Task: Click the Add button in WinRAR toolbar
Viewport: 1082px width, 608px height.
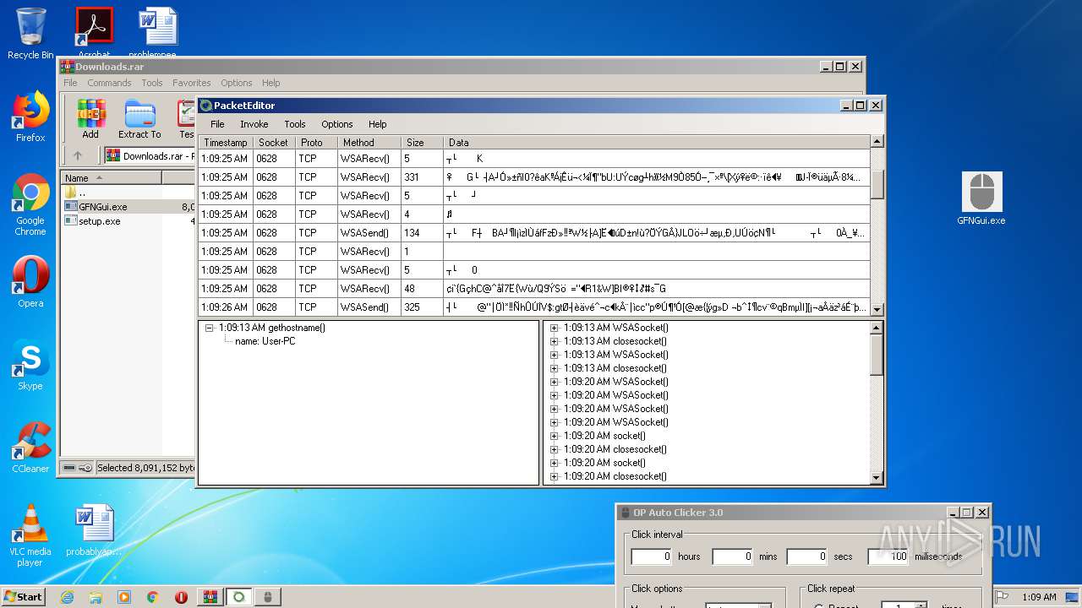Action: pos(90,119)
